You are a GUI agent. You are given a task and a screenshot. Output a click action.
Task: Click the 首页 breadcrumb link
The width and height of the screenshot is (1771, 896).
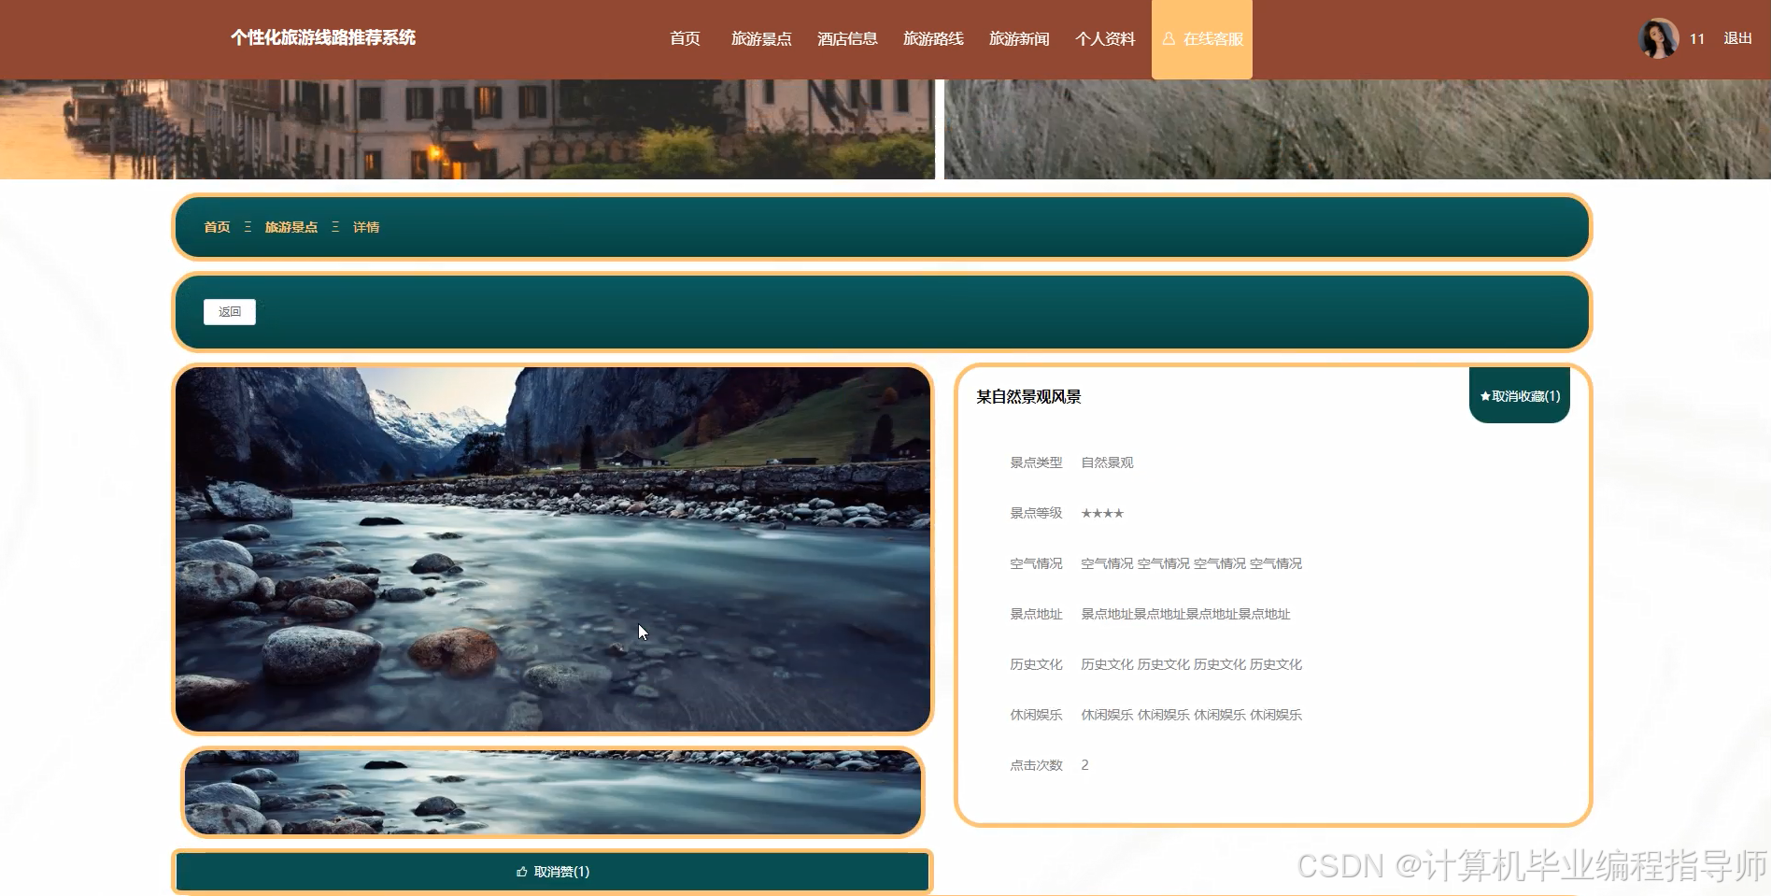217,227
